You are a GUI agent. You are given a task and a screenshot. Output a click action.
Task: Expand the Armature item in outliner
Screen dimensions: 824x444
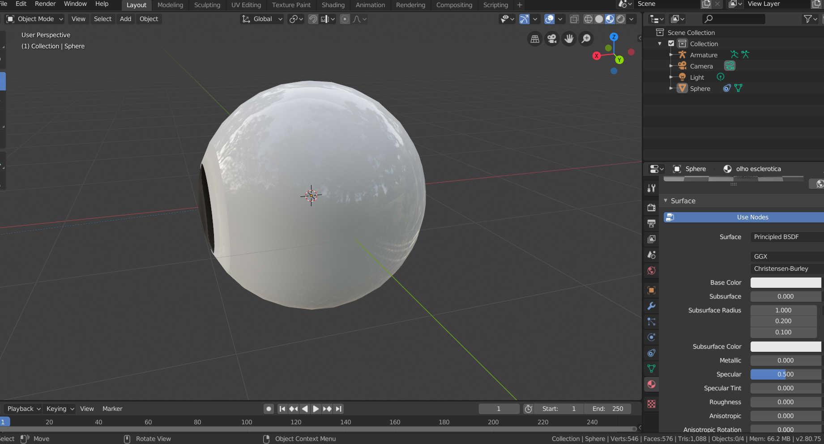[671, 55]
